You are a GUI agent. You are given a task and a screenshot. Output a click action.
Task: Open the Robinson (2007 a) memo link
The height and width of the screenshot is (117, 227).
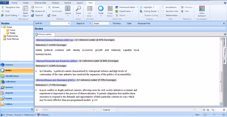pyautogui.click(x=54, y=40)
